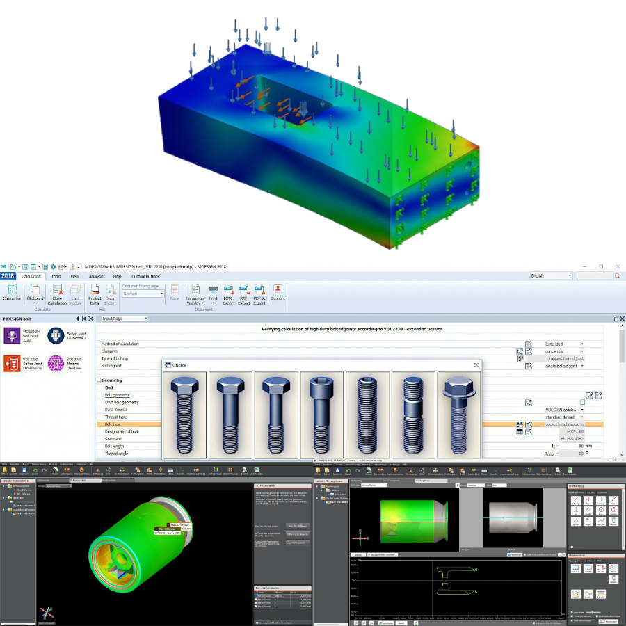Click the search magnifier icon beside language box
Image resolution: width=626 pixels, height=626 pixels.
point(617,276)
